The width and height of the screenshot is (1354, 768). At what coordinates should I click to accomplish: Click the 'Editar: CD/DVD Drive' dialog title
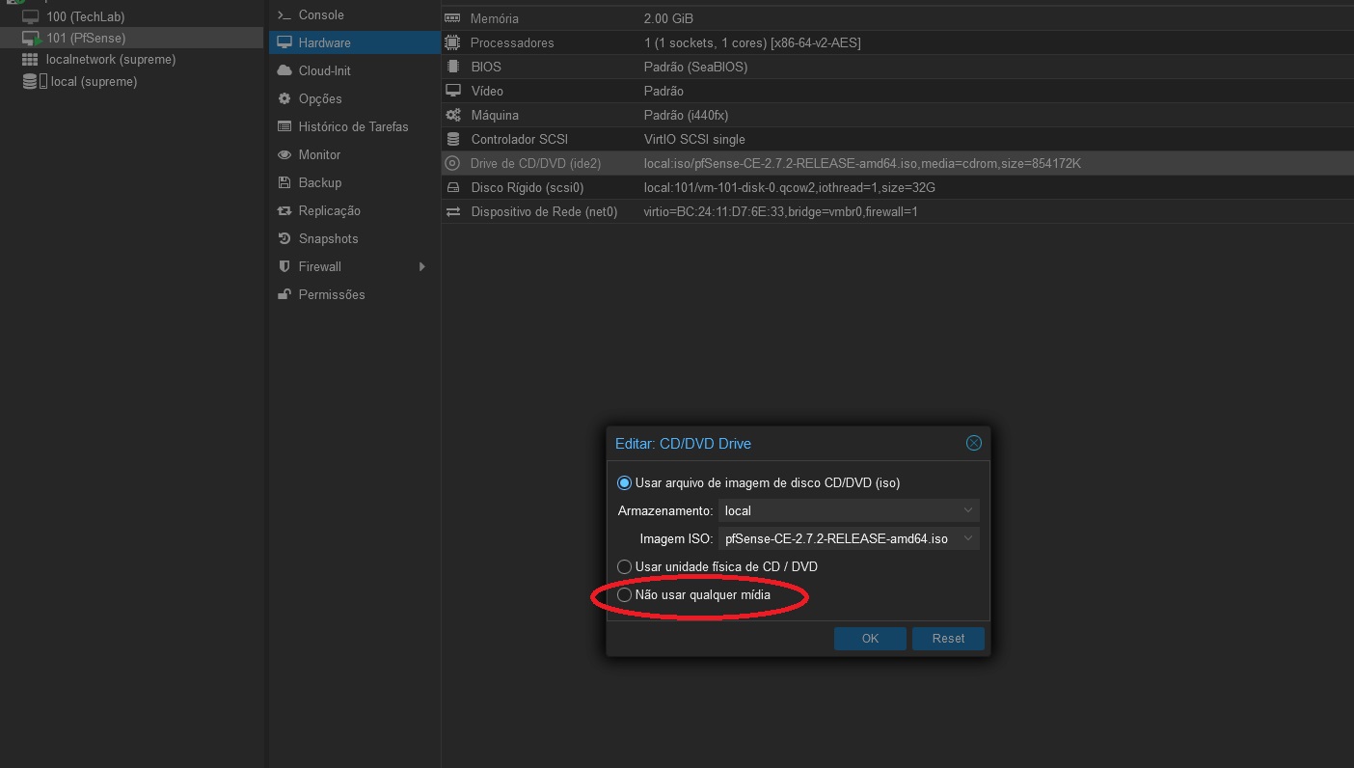point(683,444)
